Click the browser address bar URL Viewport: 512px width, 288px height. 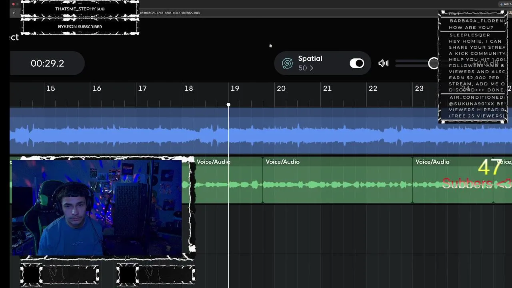pyautogui.click(x=170, y=13)
